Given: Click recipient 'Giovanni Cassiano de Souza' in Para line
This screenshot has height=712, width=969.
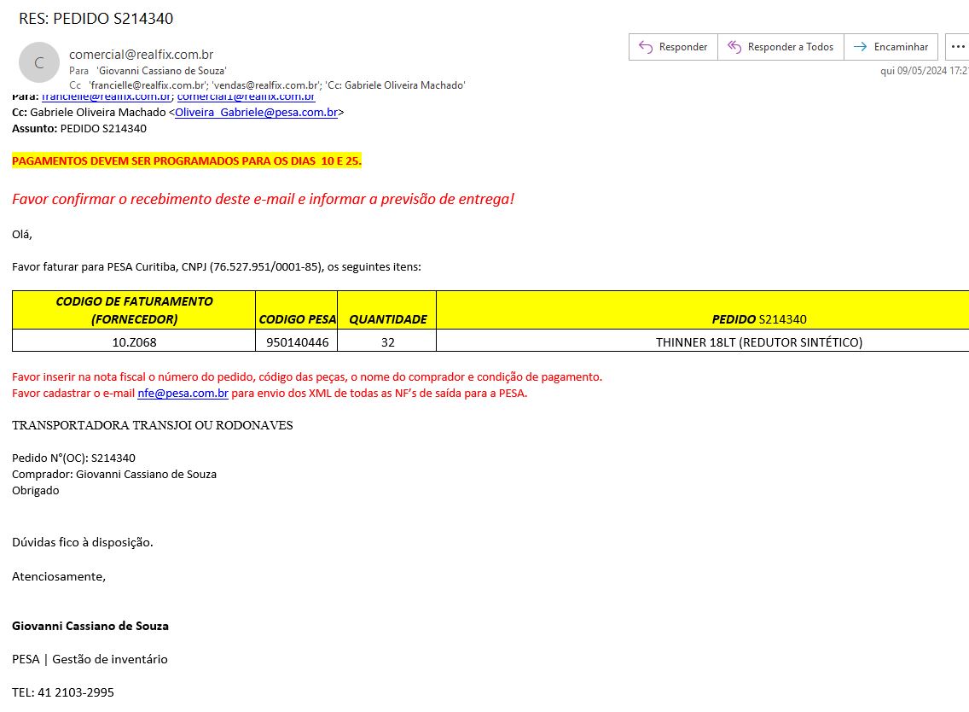Looking at the screenshot, I should click(161, 71).
